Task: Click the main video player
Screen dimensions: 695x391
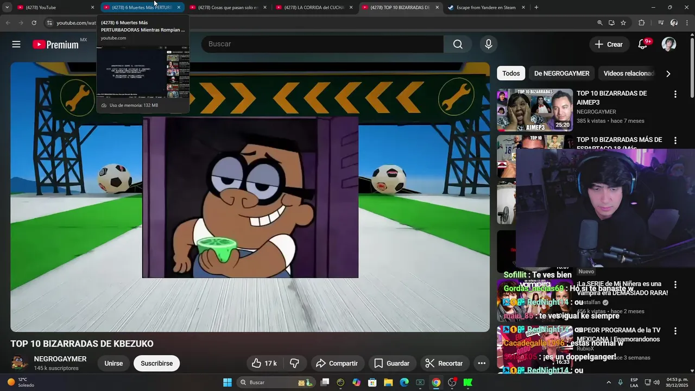Action: [250, 197]
